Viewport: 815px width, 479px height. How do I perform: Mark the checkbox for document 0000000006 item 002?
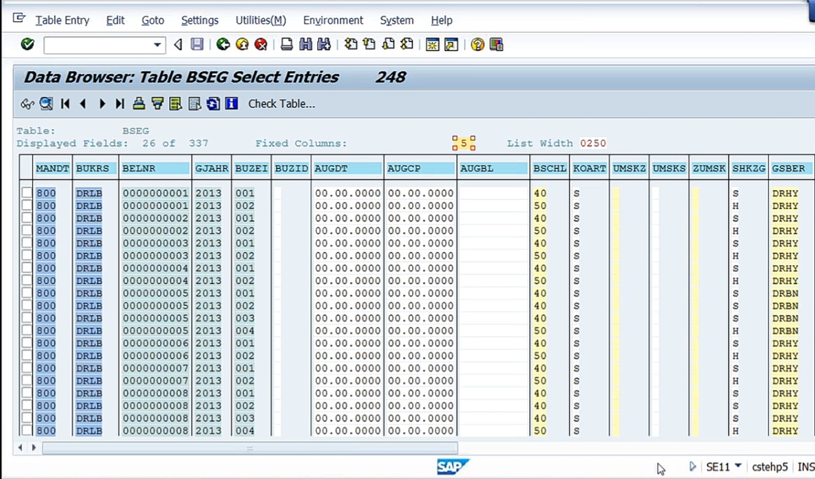point(27,356)
